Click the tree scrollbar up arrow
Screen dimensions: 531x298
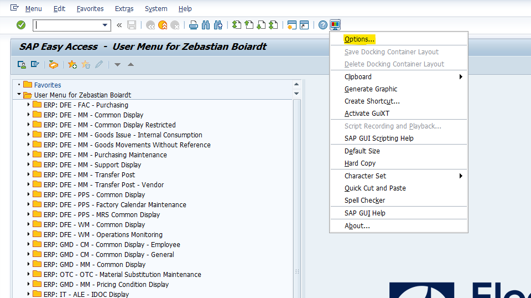point(296,84)
